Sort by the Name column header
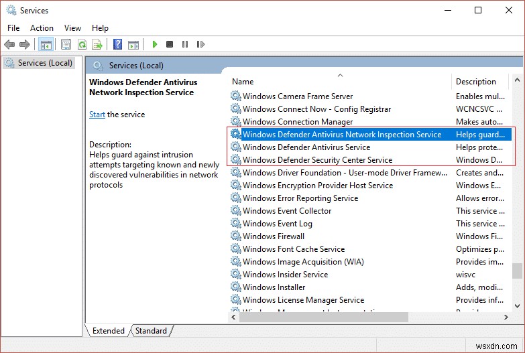525x353 pixels. tap(339, 81)
